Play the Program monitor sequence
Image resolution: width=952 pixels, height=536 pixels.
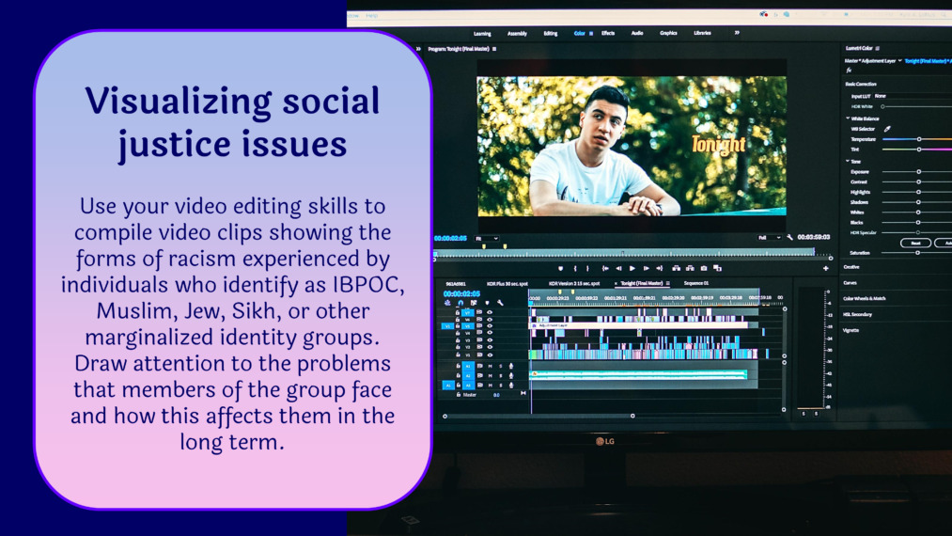[632, 268]
